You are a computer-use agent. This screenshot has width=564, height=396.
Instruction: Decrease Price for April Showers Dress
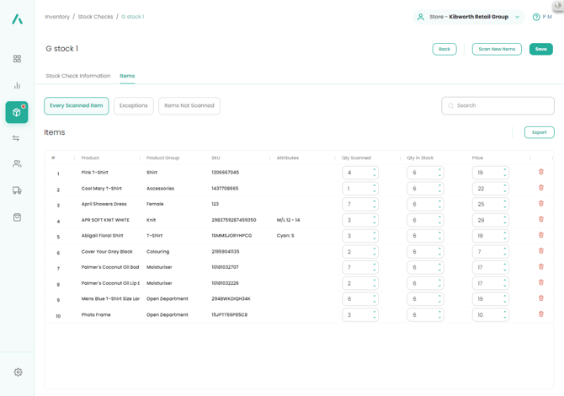tap(505, 207)
